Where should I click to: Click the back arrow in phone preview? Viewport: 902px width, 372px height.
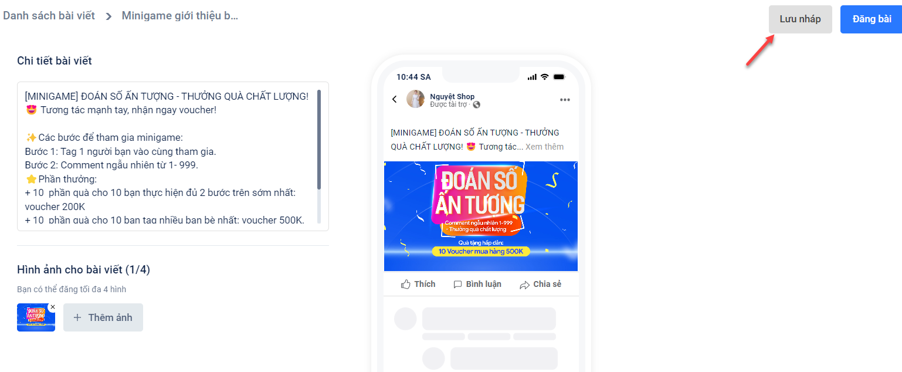[x=395, y=99]
